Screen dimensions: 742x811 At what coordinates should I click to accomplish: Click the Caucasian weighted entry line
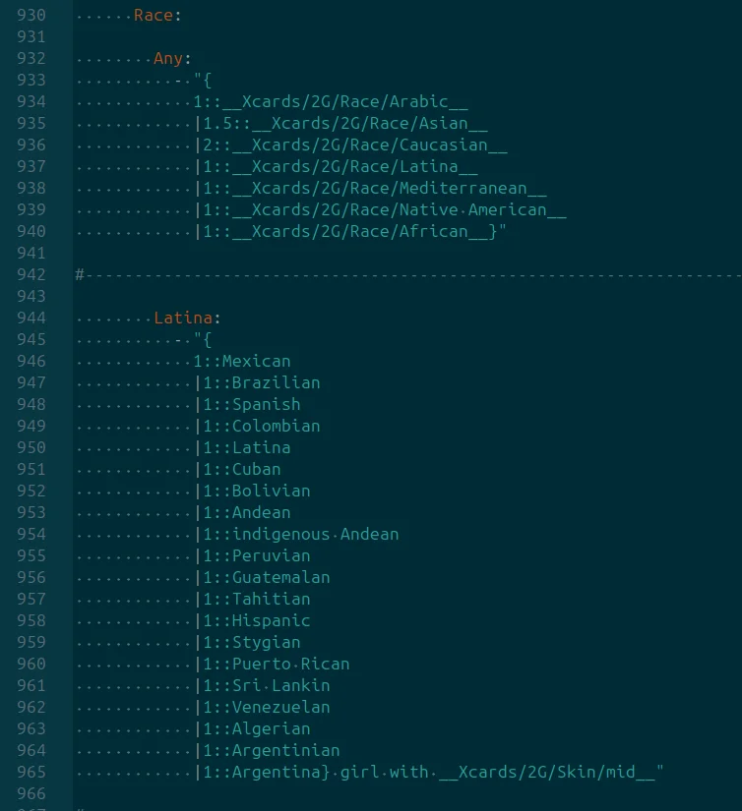(351, 145)
